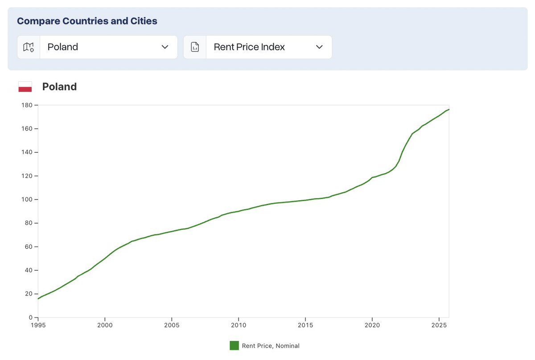535x360 pixels.
Task: Click the 1995 x-axis label
Action: pos(38,325)
